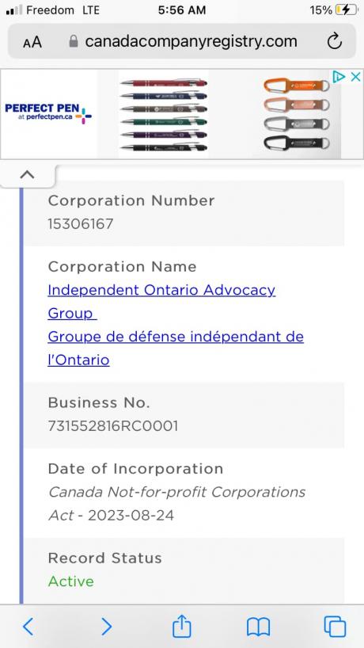The width and height of the screenshot is (364, 648).
Task: Tap the green Active record status
Action: tap(71, 581)
